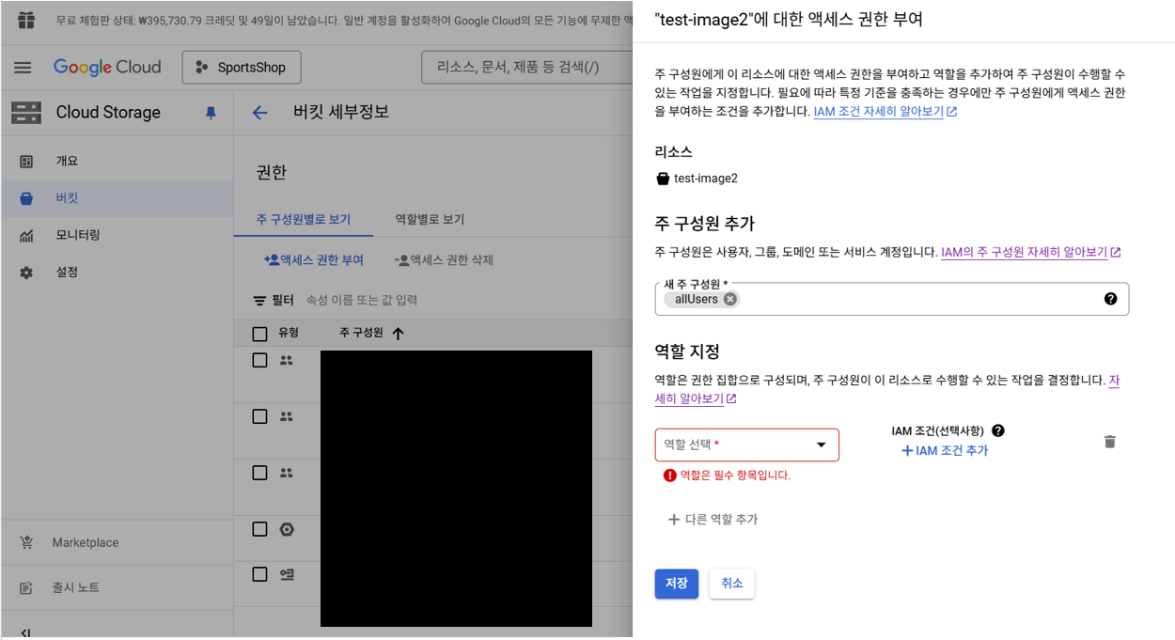Click the 취소 cancel button
Image resolution: width=1175 pixels, height=640 pixels.
pyautogui.click(x=731, y=583)
